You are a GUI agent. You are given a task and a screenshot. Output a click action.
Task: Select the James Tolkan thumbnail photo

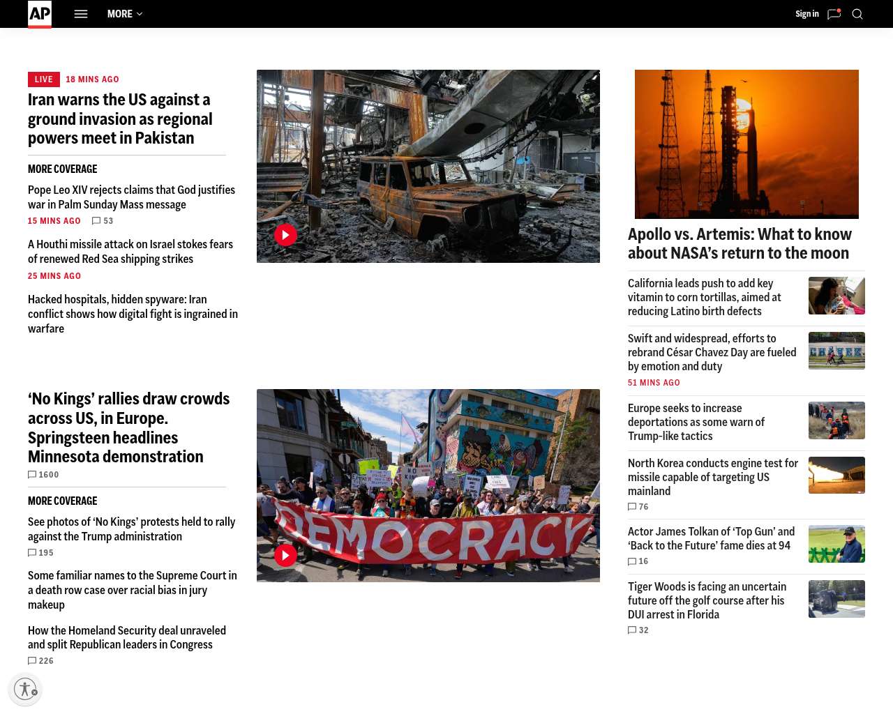[x=836, y=544]
